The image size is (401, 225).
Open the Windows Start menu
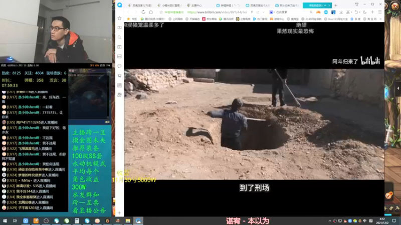(5, 220)
